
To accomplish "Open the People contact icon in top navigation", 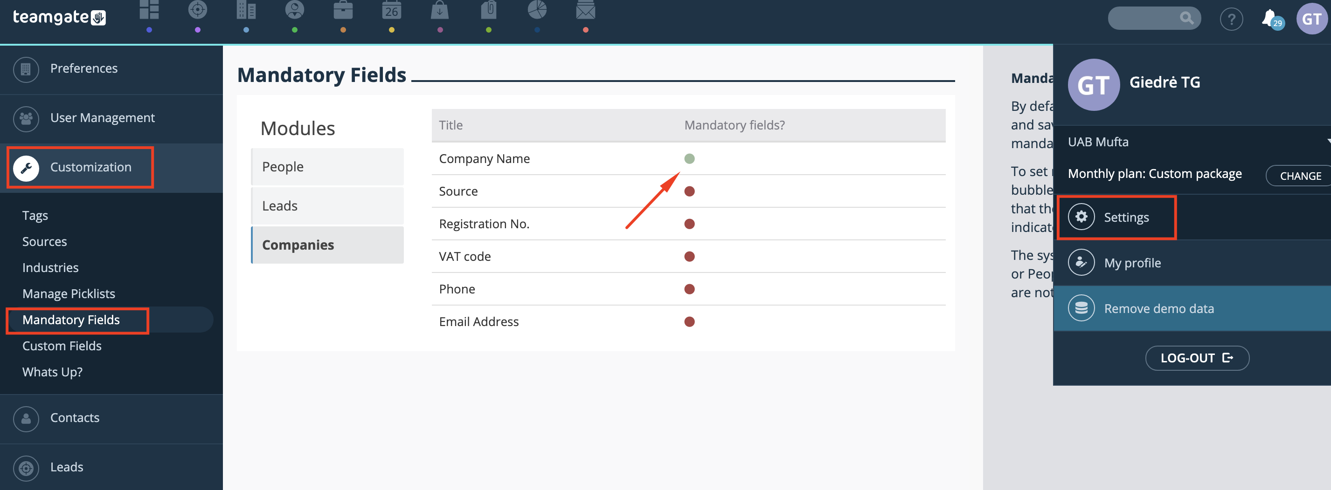I will 295,10.
